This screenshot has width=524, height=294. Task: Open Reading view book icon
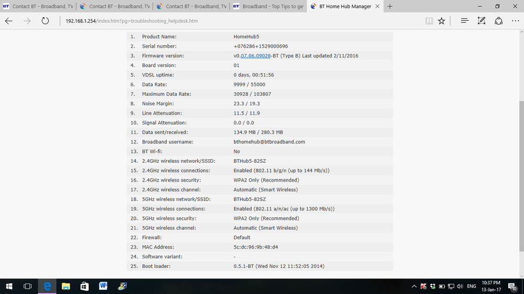click(429, 21)
